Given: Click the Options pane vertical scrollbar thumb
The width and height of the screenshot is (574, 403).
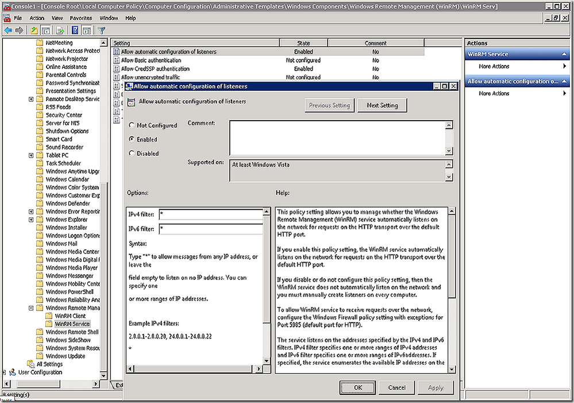Looking at the screenshot, I should pos(267,268).
